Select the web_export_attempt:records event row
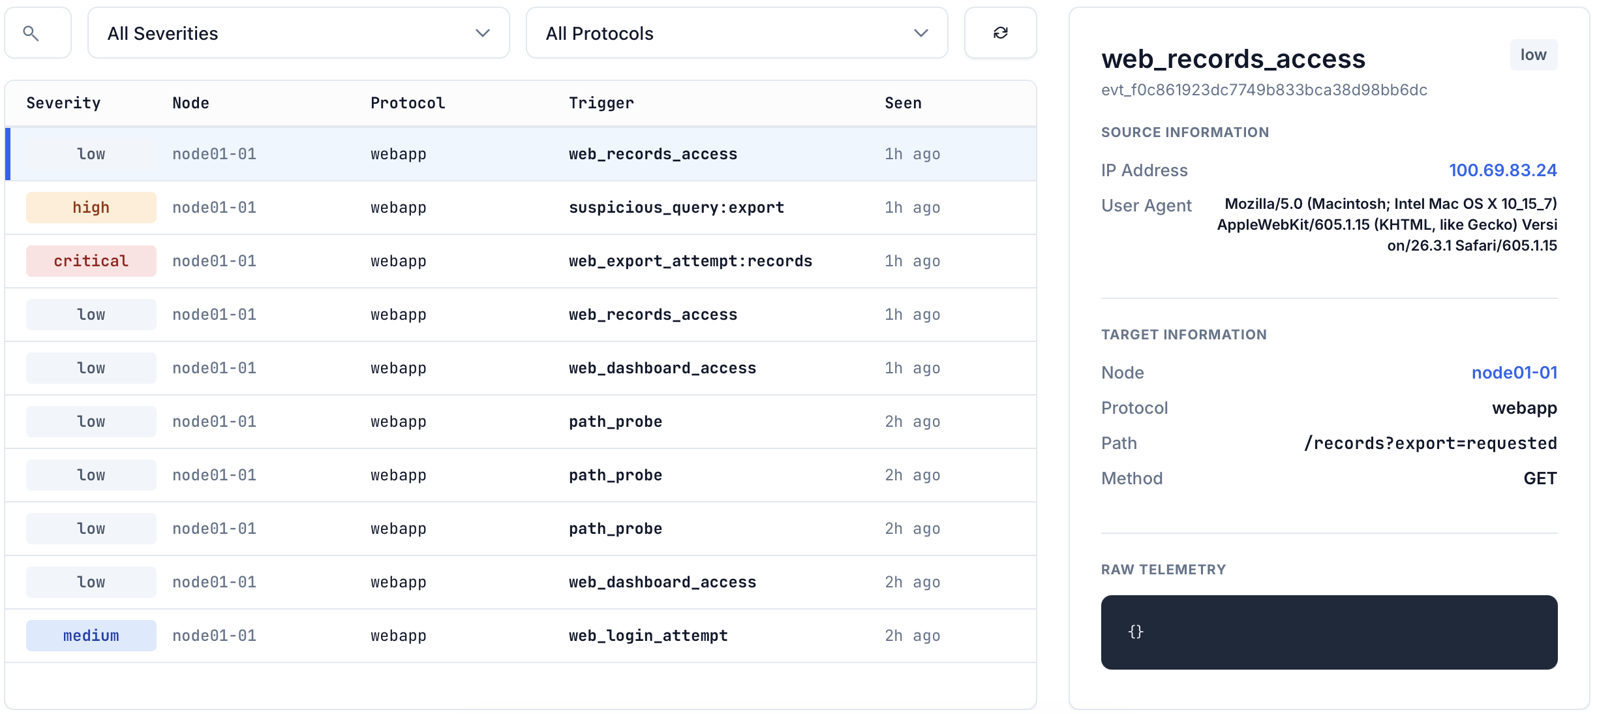The image size is (1597, 714). click(x=521, y=261)
